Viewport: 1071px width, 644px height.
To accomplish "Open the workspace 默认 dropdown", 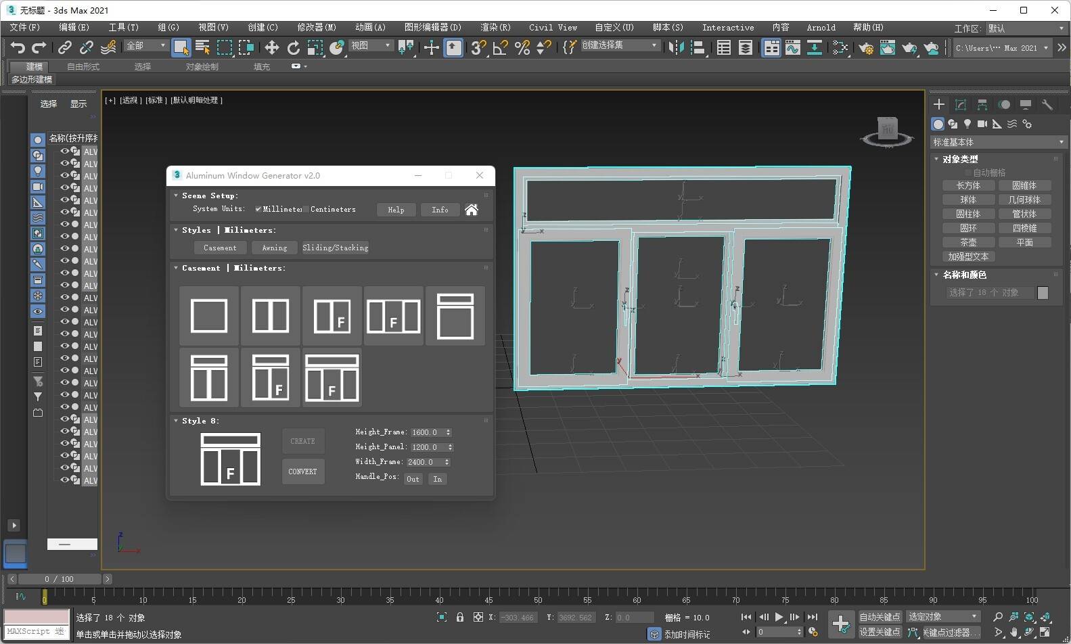I will pos(1026,28).
